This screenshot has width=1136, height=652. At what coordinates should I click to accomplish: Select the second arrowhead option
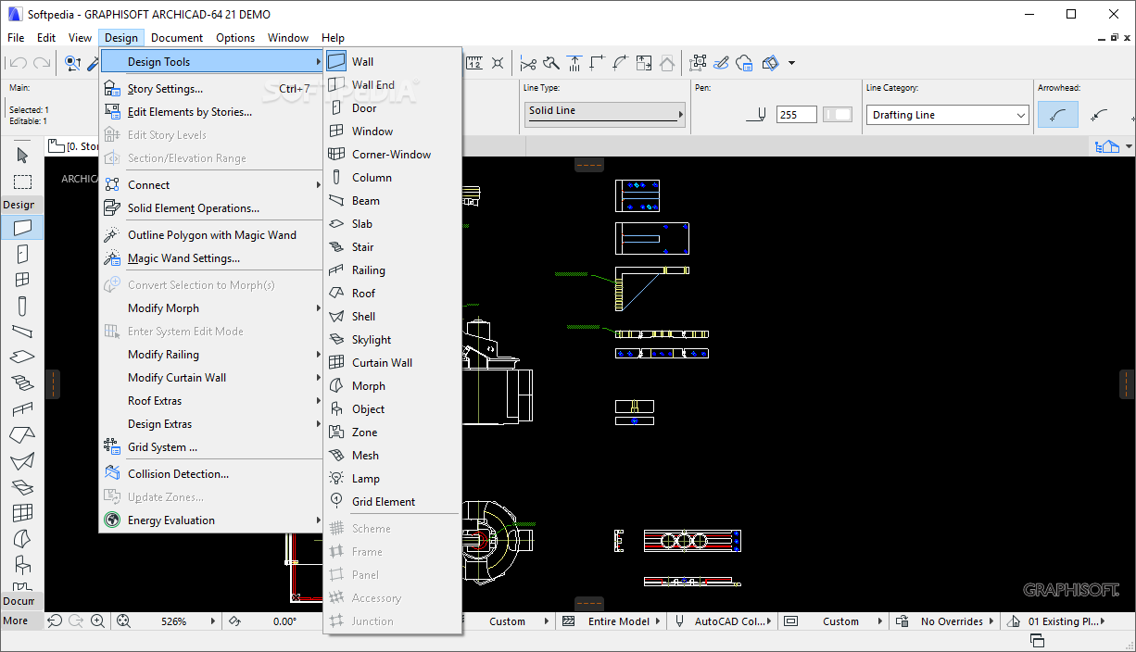pos(1100,115)
